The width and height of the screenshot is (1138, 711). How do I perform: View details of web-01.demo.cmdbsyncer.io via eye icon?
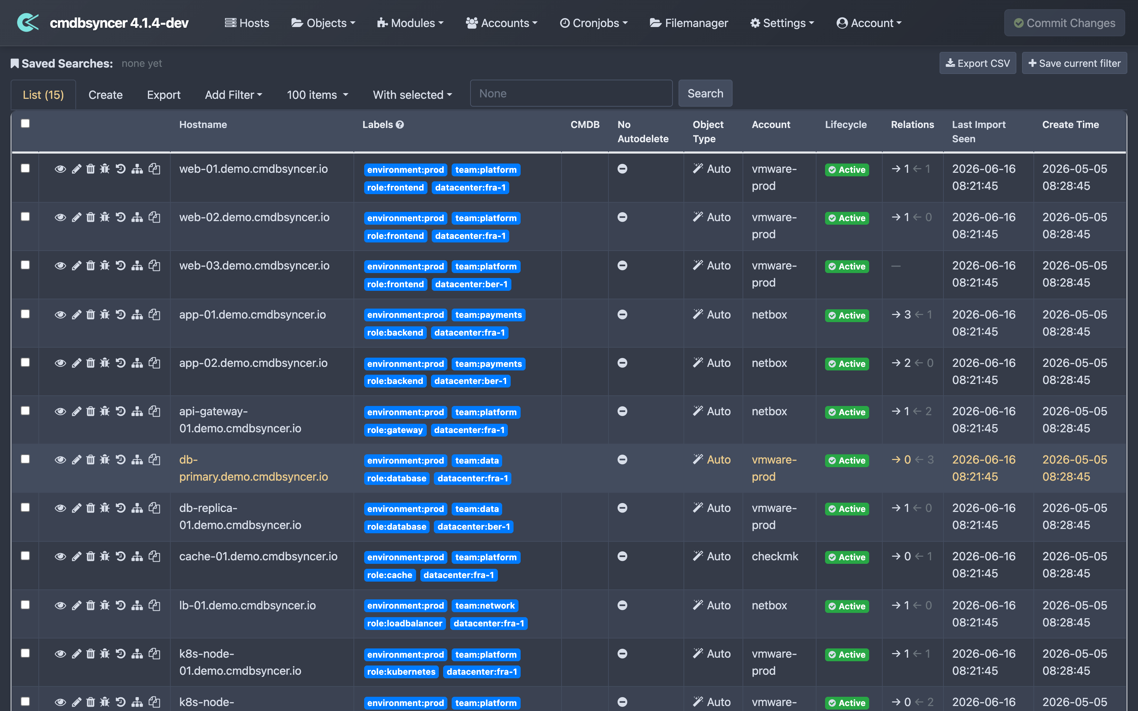click(x=60, y=169)
